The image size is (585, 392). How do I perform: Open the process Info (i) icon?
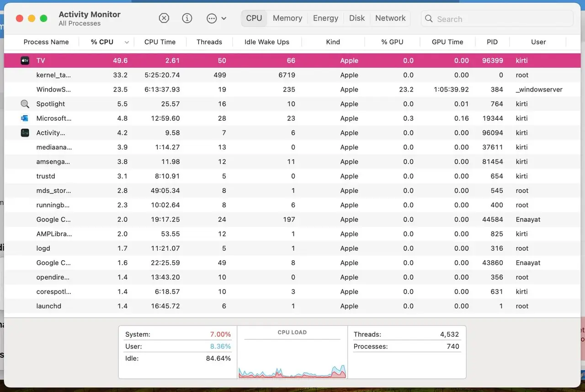[187, 18]
